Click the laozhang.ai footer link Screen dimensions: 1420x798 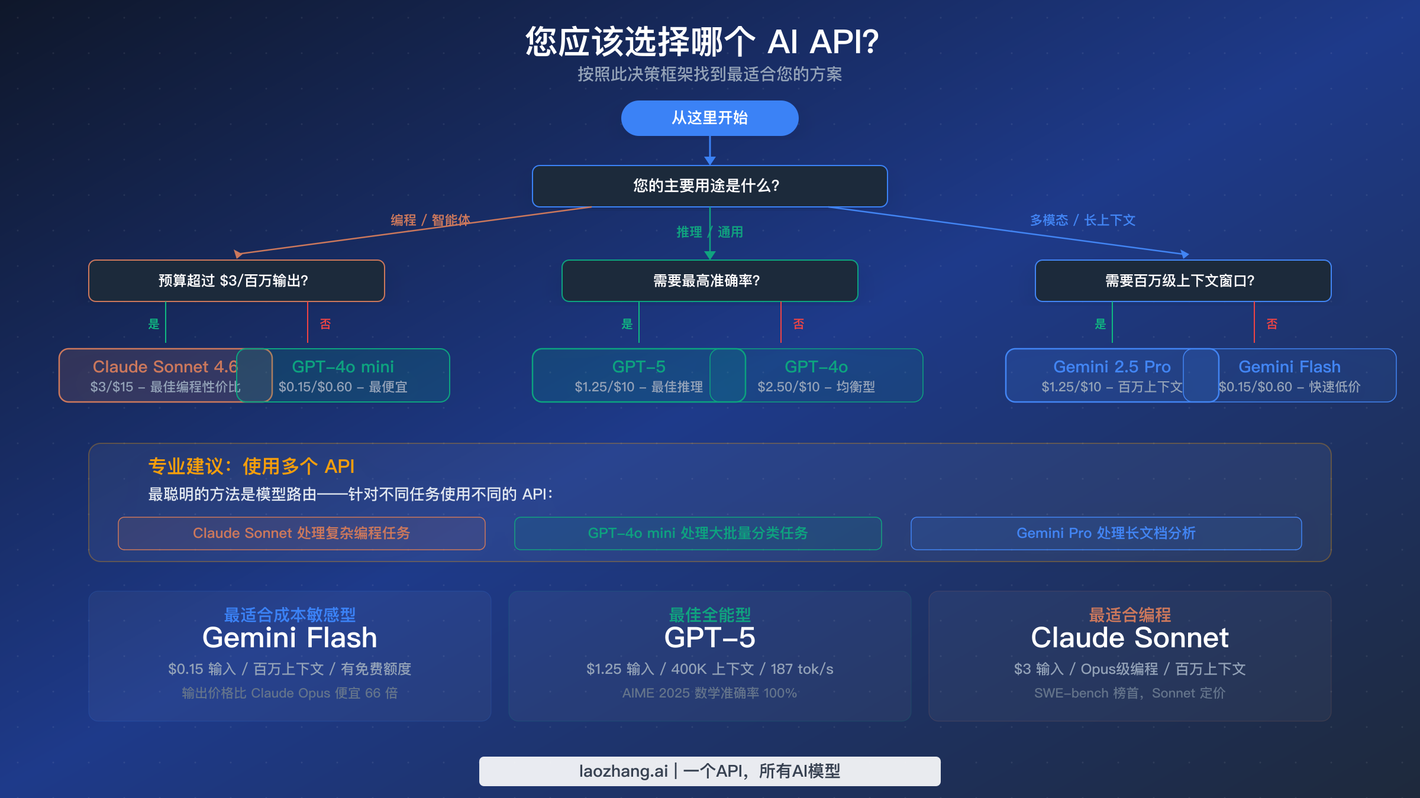[709, 771]
